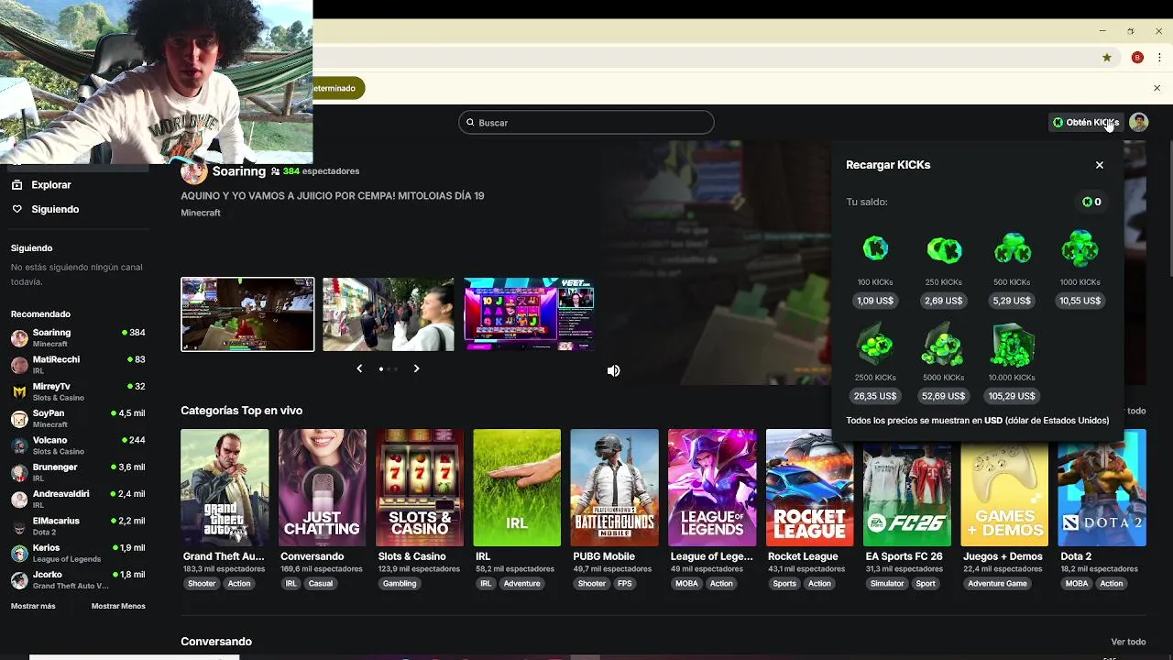This screenshot has height=660, width=1173.
Task: Click the browser profile red icon
Action: click(1137, 58)
